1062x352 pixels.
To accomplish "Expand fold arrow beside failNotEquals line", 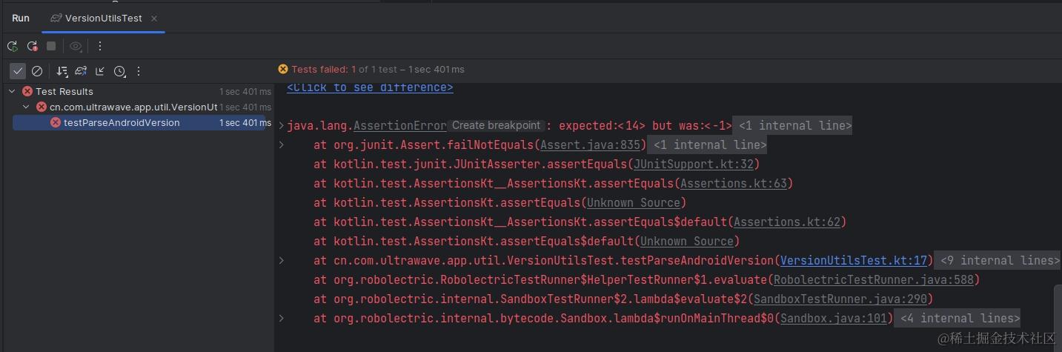I will [281, 145].
